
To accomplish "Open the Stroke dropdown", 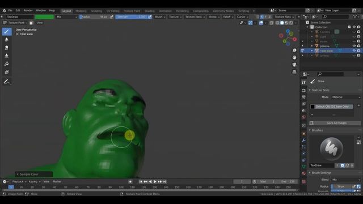I will pos(214,17).
